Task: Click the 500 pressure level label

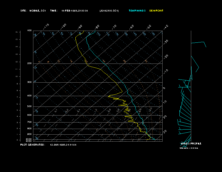Action: pos(29,107)
